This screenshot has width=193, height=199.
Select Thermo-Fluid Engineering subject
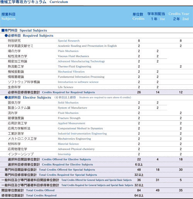pos(74,67)
